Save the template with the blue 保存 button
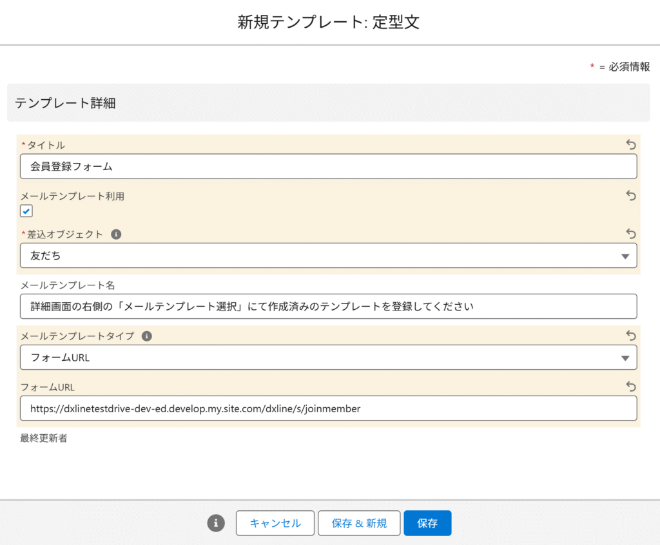Image resolution: width=660 pixels, height=545 pixels. point(427,523)
